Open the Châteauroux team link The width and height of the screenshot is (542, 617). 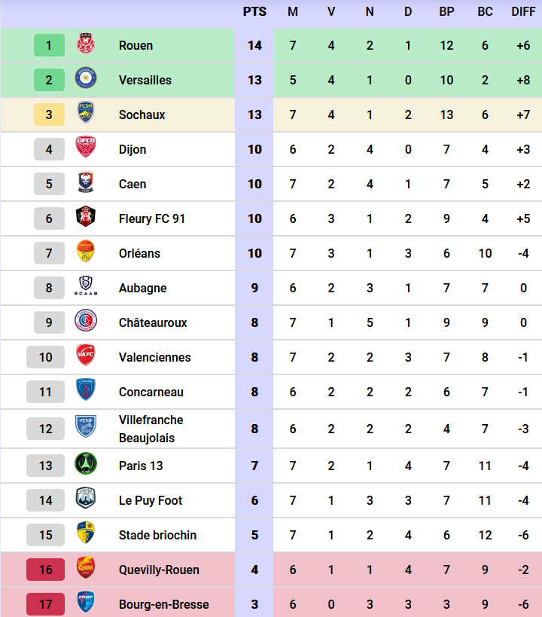(153, 322)
